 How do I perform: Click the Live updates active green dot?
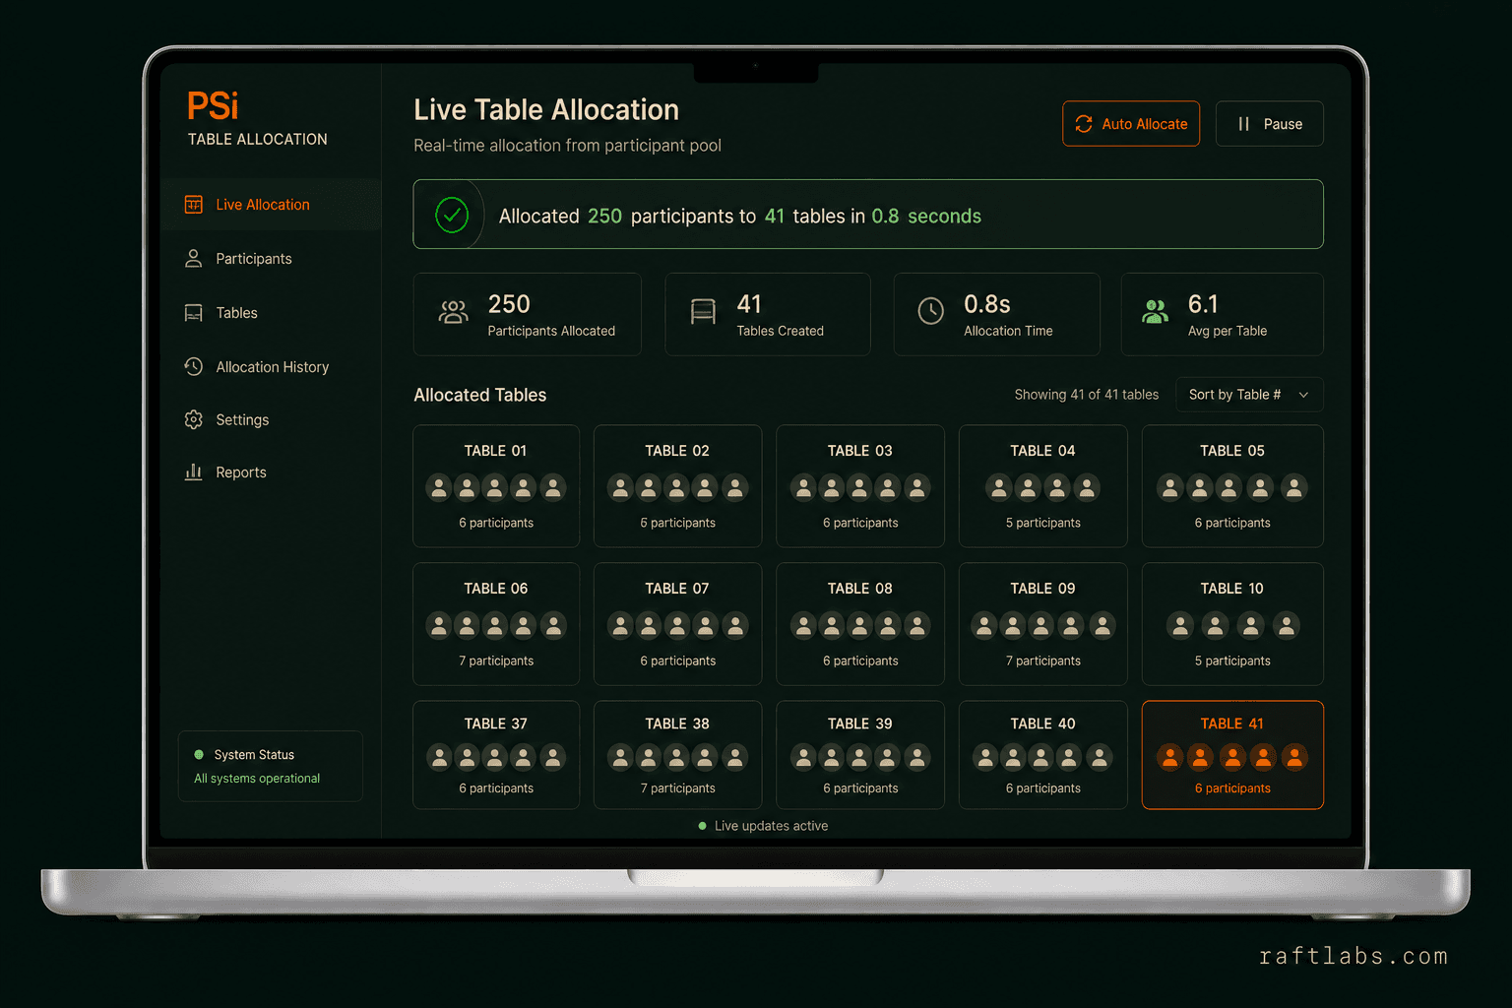(702, 826)
